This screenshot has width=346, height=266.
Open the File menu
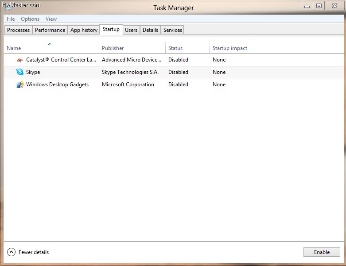pyautogui.click(x=11, y=19)
